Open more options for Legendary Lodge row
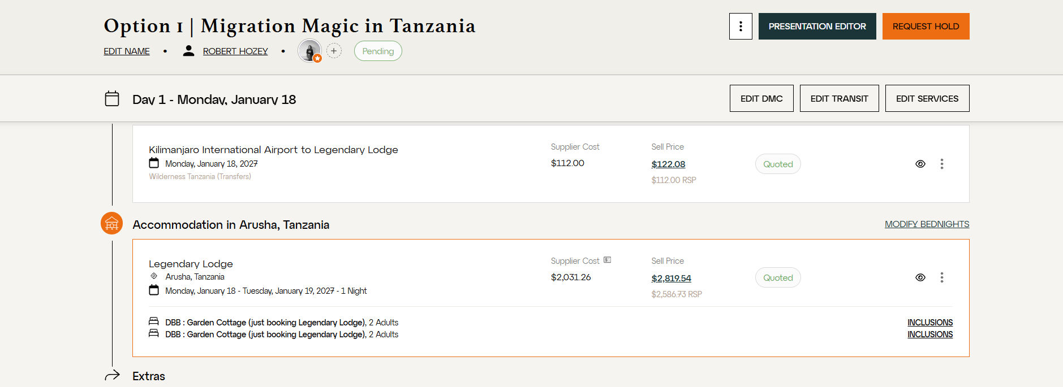The width and height of the screenshot is (1063, 387). click(942, 277)
